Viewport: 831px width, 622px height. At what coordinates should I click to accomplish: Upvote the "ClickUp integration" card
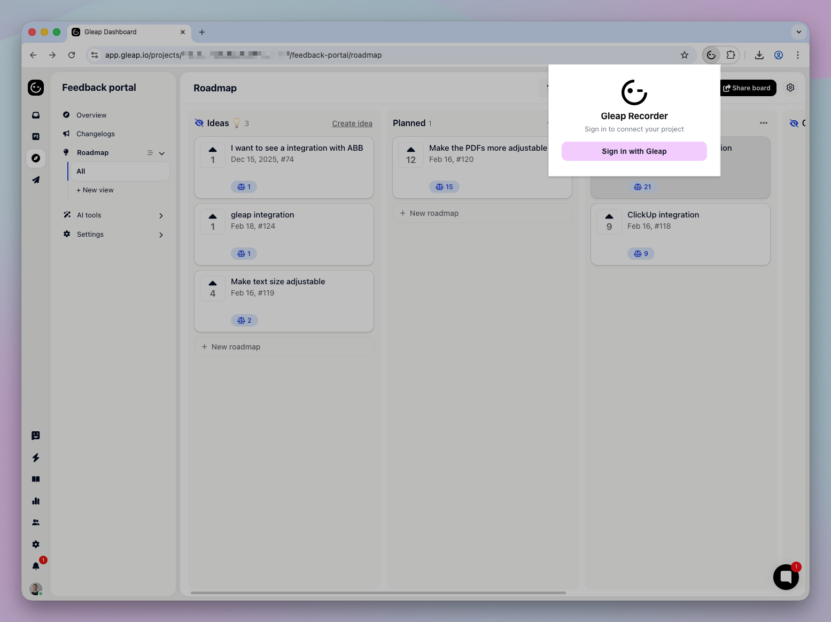click(x=609, y=222)
